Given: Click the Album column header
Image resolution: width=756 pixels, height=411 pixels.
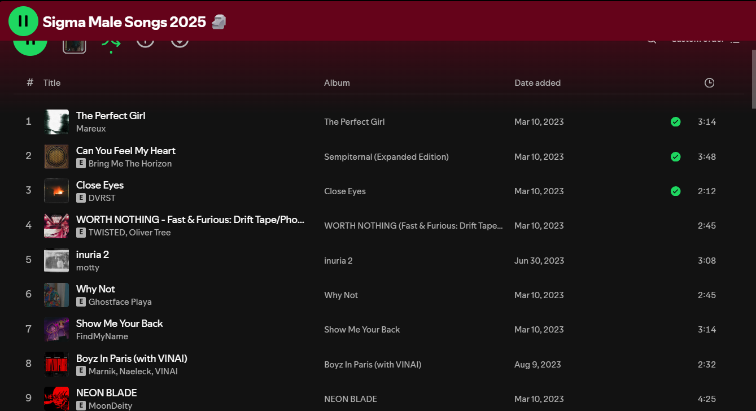Looking at the screenshot, I should pos(337,83).
